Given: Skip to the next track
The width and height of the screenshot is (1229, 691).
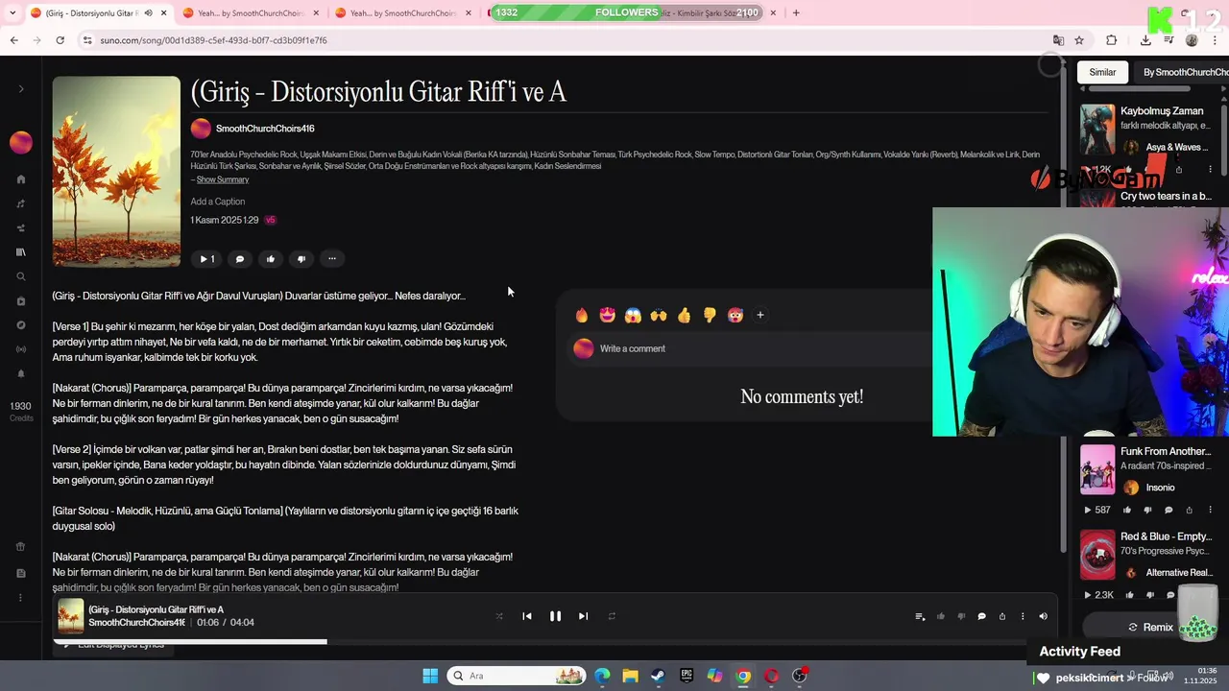Looking at the screenshot, I should click(583, 616).
